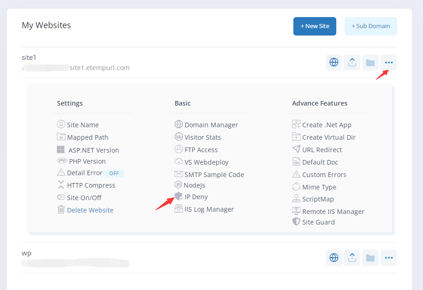Image resolution: width=423 pixels, height=290 pixels.
Task: Toggle the Detail Error OFF switch
Action: [x=114, y=173]
